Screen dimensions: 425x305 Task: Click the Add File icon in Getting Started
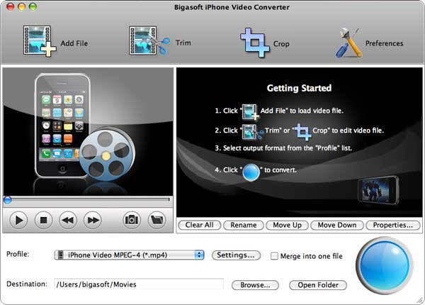click(x=250, y=112)
